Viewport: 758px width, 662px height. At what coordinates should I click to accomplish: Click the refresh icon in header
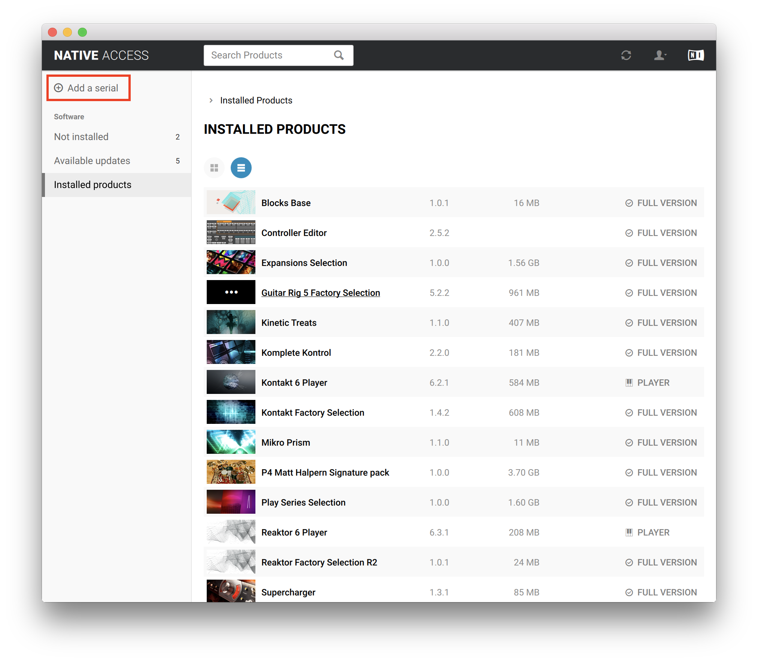pos(626,55)
